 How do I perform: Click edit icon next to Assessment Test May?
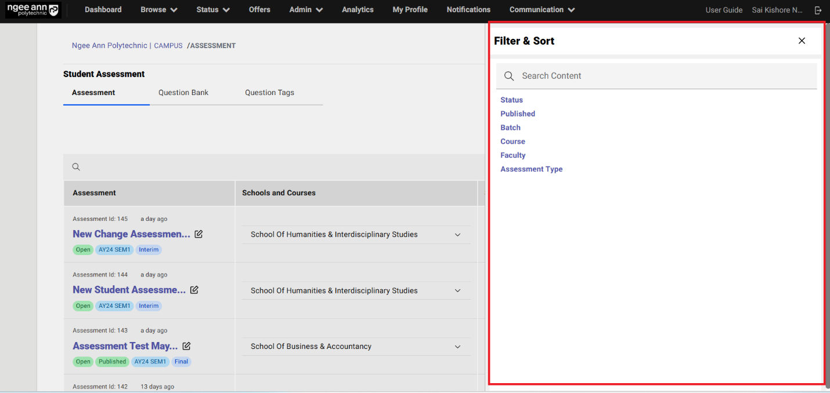click(x=186, y=346)
